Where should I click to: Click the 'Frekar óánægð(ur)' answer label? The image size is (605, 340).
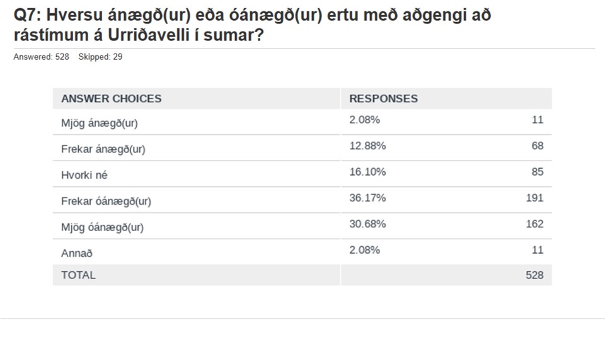click(x=106, y=201)
